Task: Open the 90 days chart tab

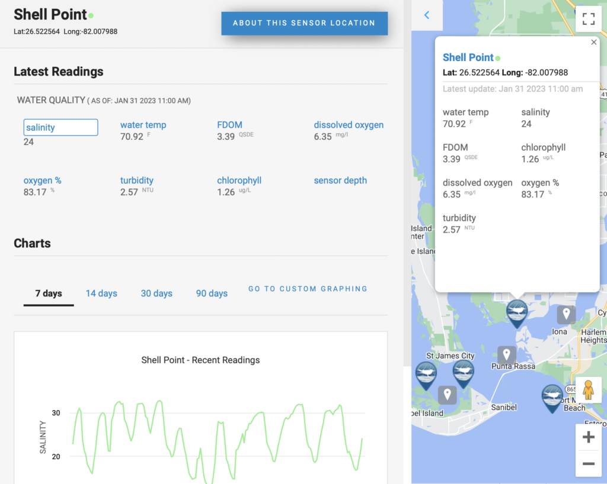Action: (212, 293)
